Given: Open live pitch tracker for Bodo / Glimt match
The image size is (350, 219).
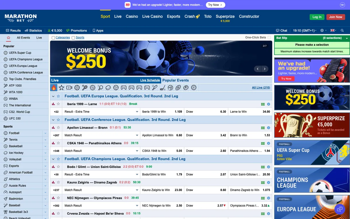Looking at the screenshot, I should (x=263, y=167).
